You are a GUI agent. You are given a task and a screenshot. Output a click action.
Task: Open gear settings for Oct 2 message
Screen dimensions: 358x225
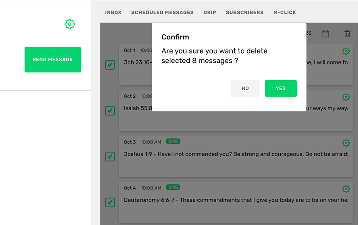click(x=346, y=97)
